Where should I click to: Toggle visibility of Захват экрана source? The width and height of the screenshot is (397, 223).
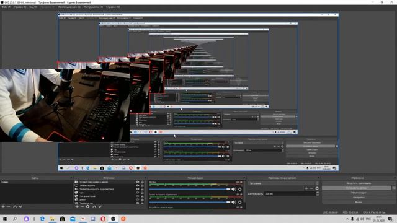(138, 186)
